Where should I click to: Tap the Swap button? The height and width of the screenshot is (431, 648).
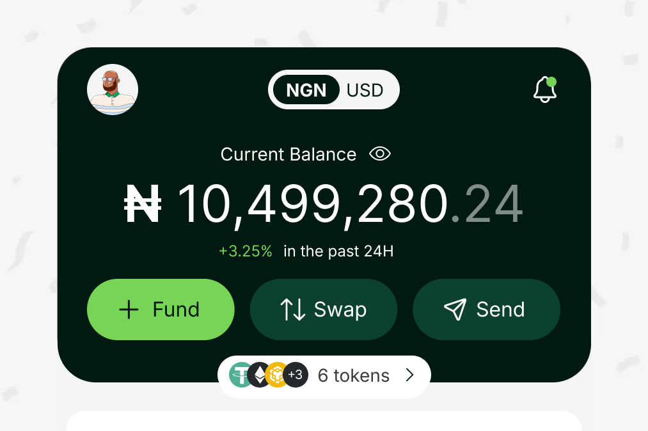click(x=324, y=310)
